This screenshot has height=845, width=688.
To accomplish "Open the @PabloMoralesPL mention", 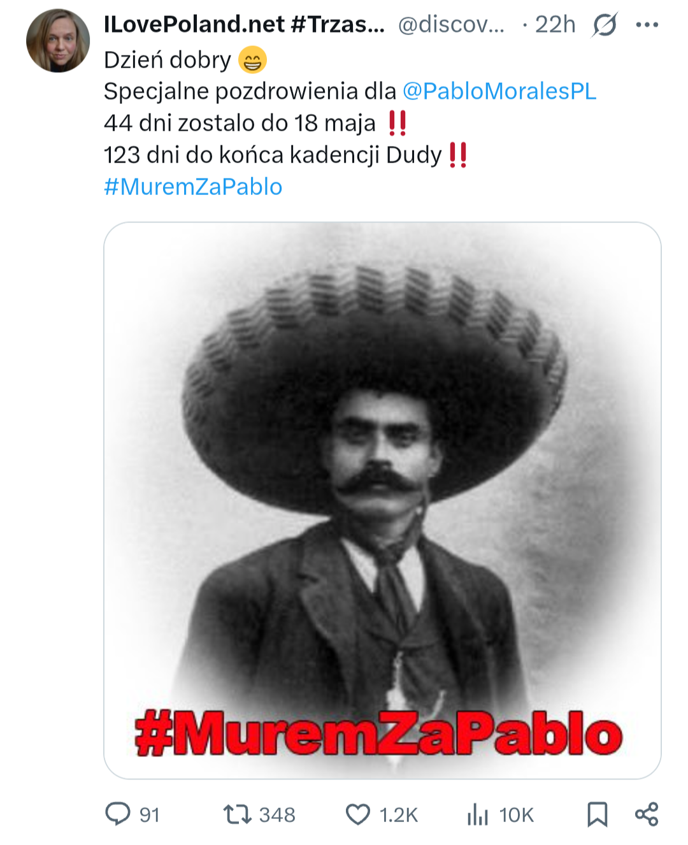I will [x=499, y=91].
